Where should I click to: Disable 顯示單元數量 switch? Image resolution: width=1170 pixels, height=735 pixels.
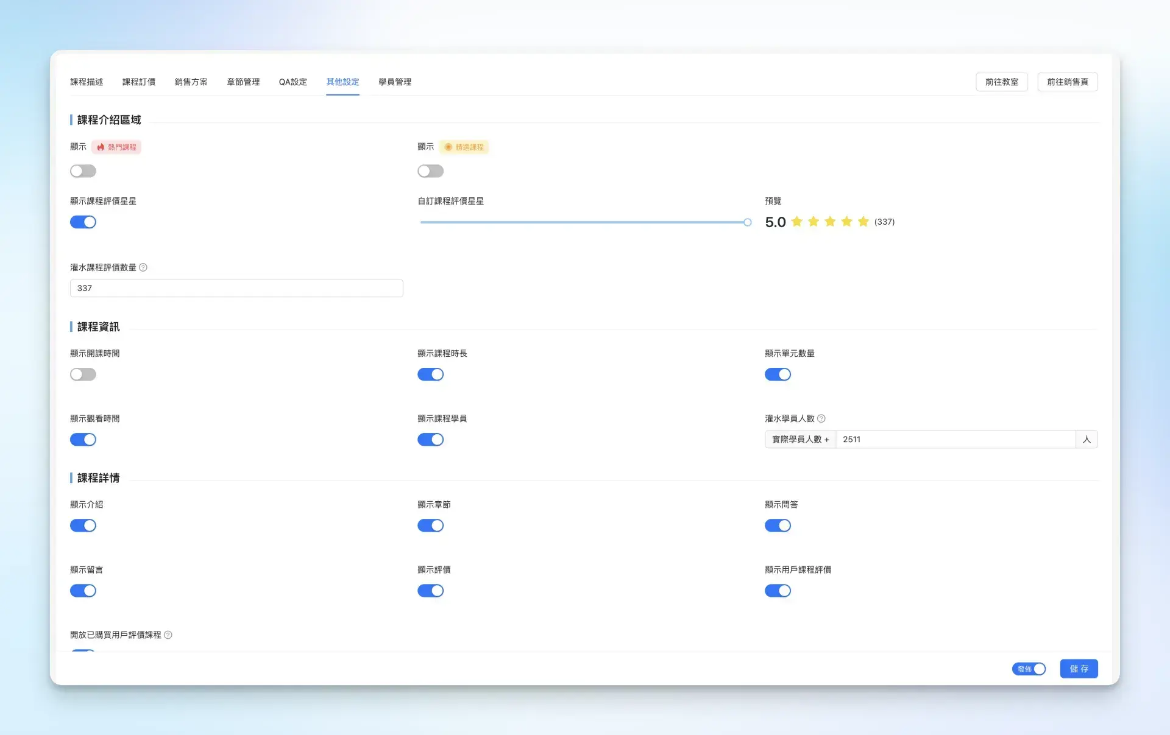[x=778, y=375]
